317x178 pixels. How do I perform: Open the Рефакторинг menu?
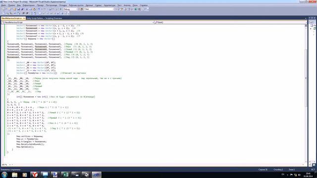[29, 5]
